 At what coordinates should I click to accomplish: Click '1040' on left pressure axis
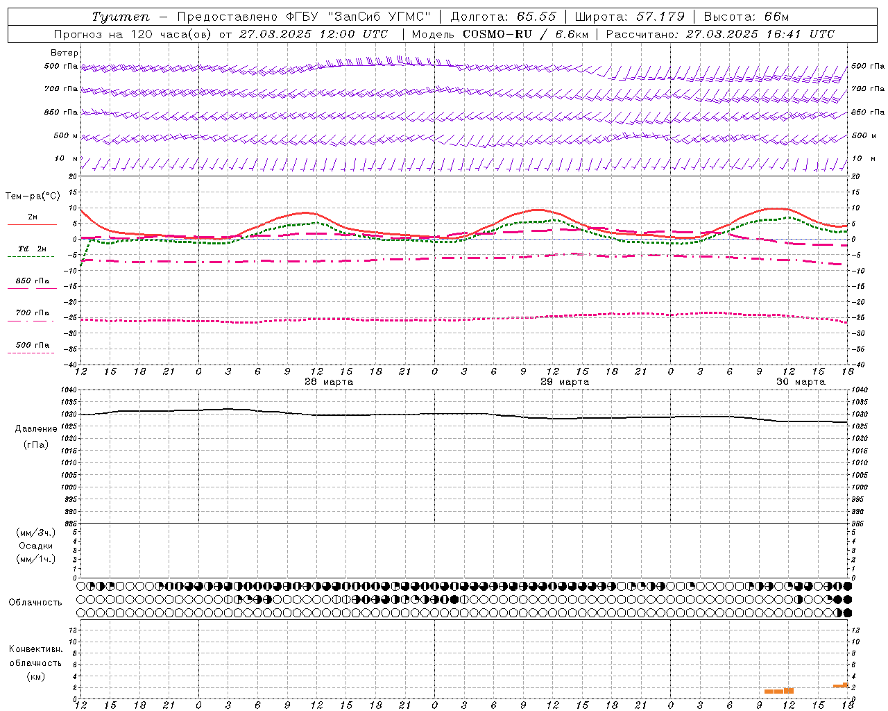[x=69, y=390]
